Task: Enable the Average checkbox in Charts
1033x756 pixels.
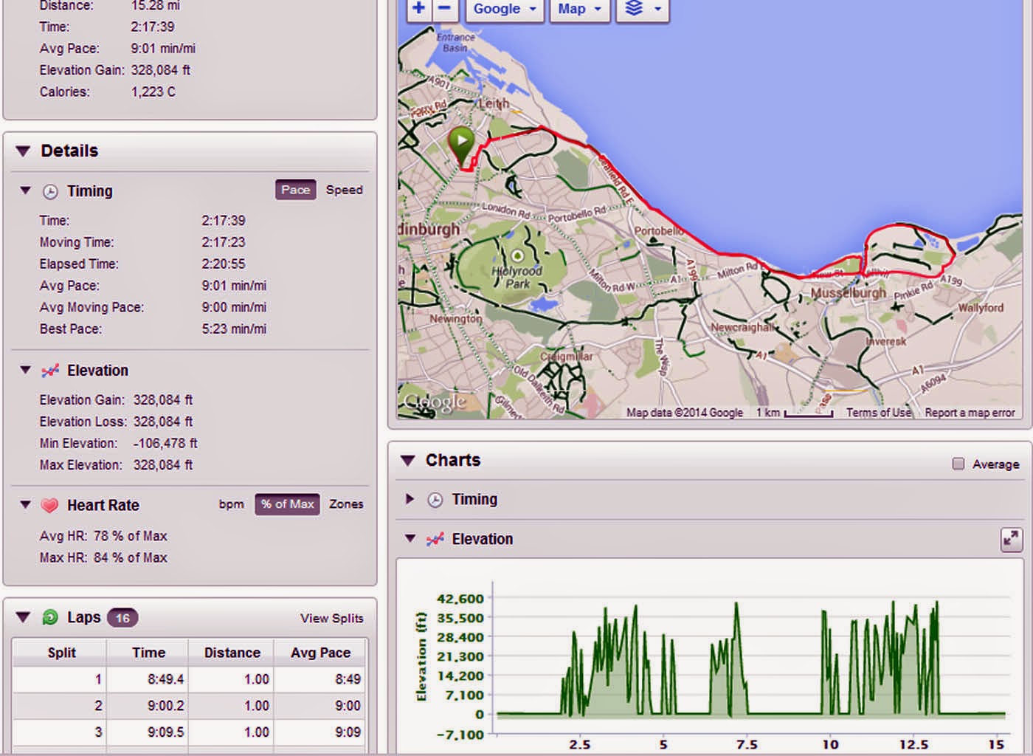Action: (958, 464)
